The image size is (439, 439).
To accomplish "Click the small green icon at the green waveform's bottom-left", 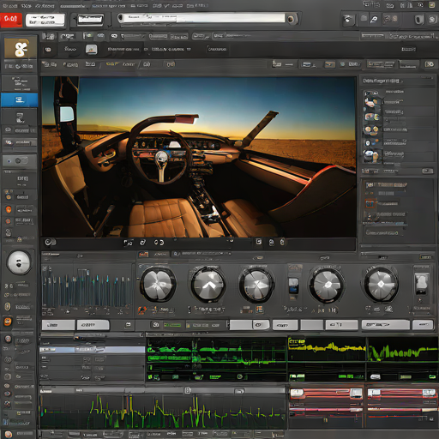I will point(150,377).
